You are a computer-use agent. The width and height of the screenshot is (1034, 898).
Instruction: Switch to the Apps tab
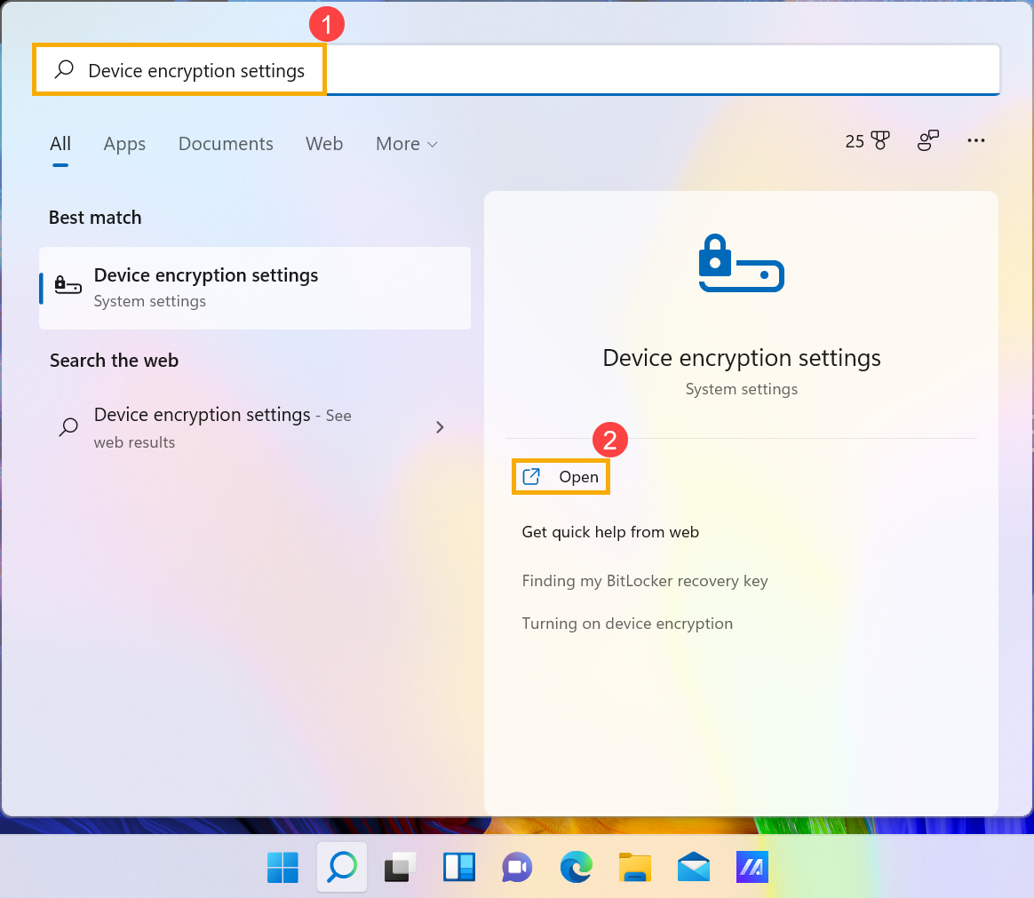coord(124,144)
